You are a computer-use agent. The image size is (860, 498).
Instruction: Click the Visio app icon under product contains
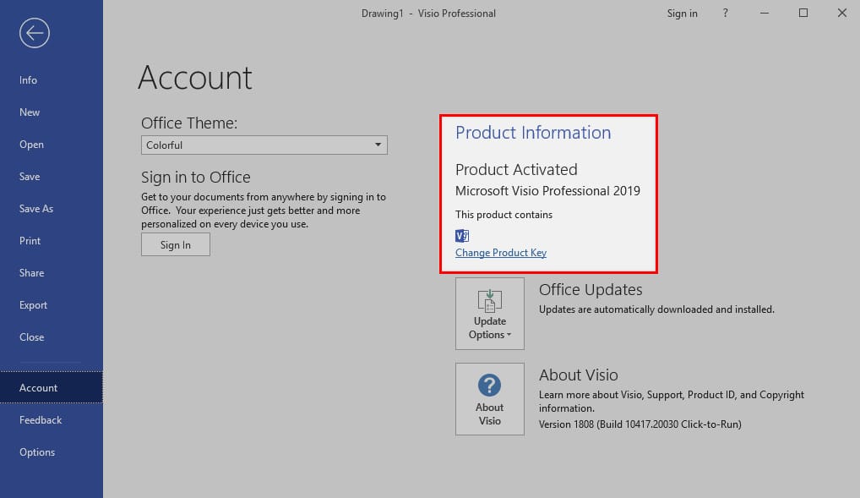click(462, 236)
